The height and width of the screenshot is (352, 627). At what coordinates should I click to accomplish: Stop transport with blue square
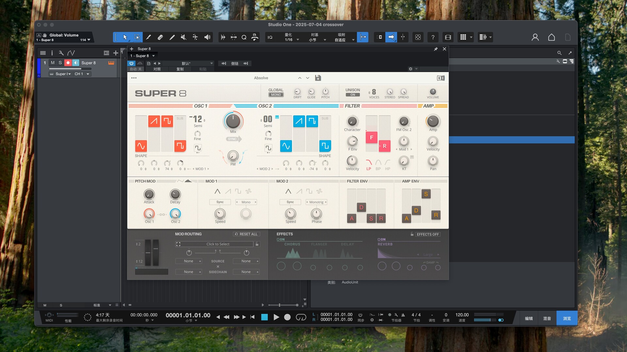[265, 317]
